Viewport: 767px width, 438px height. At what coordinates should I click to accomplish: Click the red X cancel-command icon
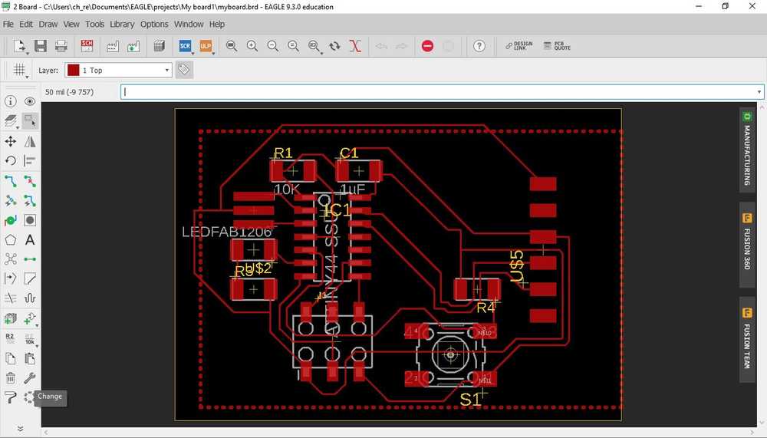(x=355, y=46)
